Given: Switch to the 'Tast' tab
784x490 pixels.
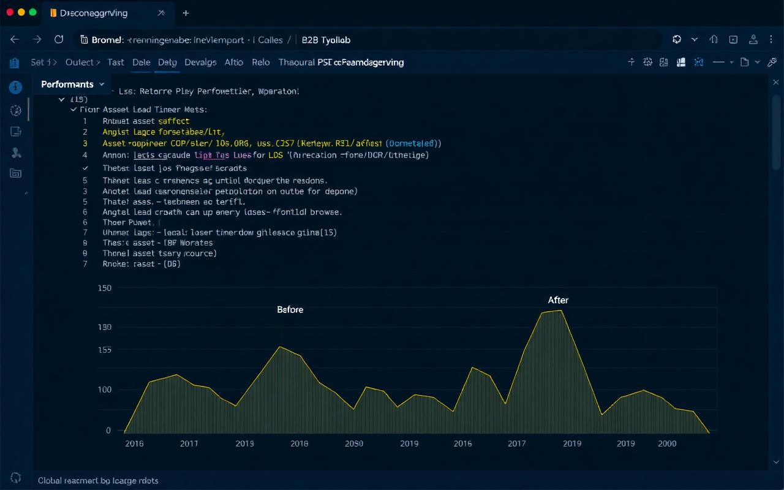Looking at the screenshot, I should 115,62.
